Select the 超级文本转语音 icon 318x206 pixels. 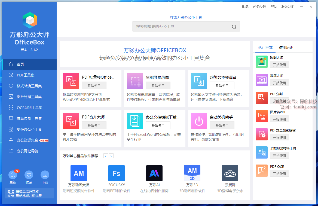[199, 81]
